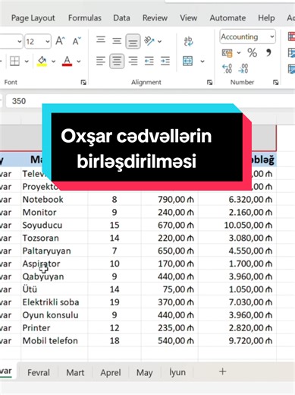This screenshot has width=295, height=395.
Task: Click accounting number format icon
Action: (227, 53)
